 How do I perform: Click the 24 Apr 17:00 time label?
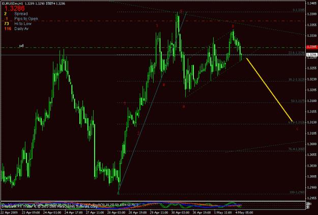(x=74, y=212)
